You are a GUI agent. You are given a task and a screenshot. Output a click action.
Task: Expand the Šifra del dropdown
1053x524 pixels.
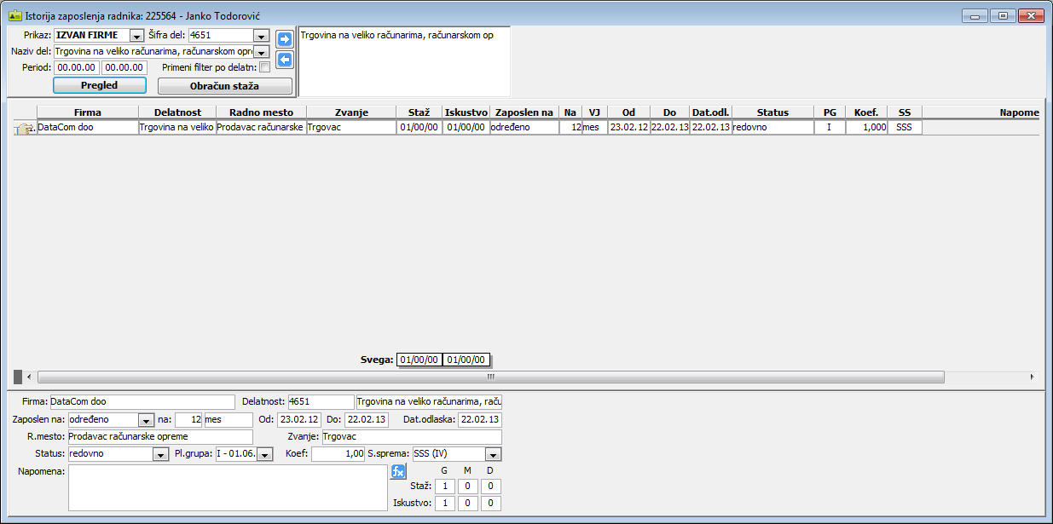point(261,36)
